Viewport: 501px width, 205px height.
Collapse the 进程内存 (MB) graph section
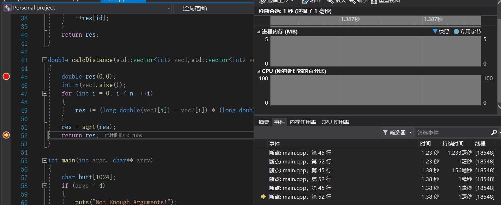(259, 32)
